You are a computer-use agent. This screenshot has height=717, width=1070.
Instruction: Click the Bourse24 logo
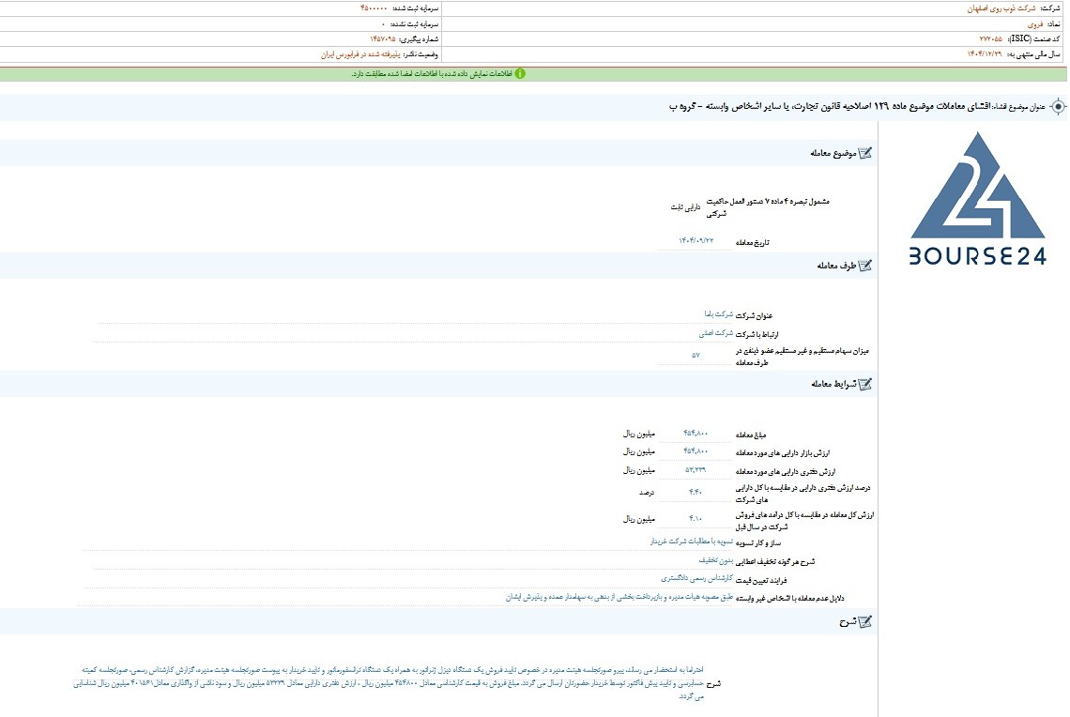[978, 199]
